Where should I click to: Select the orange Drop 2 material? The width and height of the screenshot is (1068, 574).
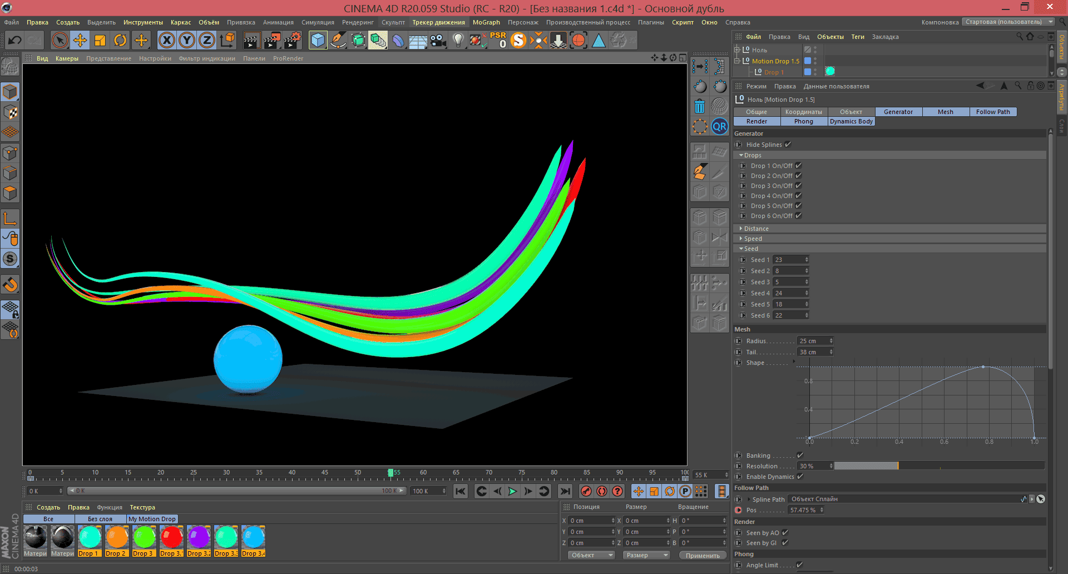(x=117, y=538)
